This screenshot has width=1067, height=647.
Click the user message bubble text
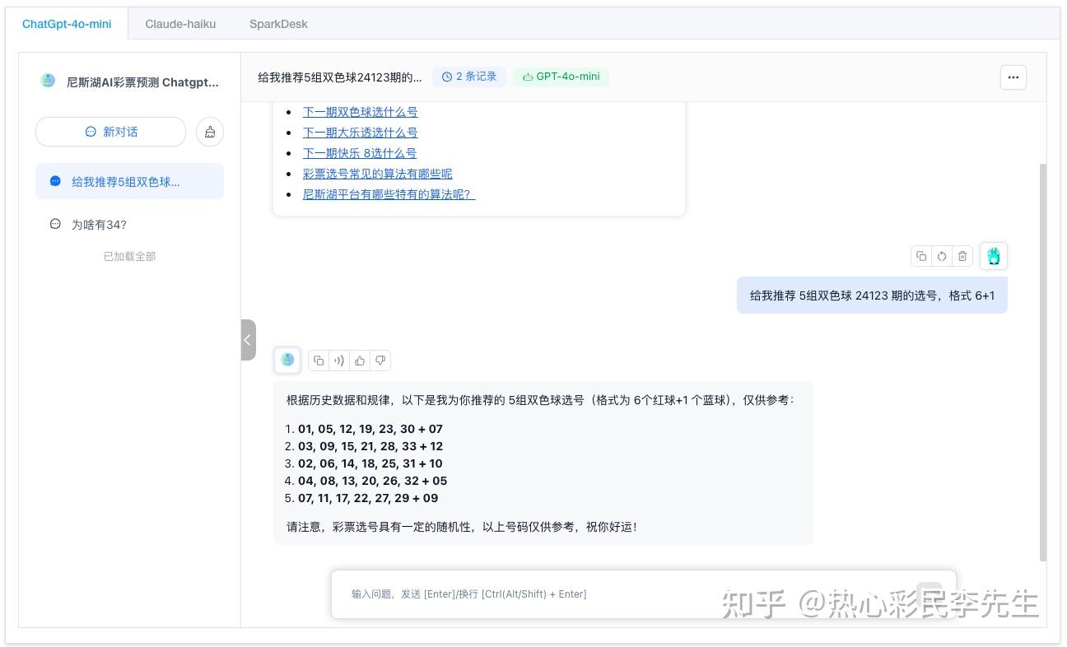click(x=872, y=296)
